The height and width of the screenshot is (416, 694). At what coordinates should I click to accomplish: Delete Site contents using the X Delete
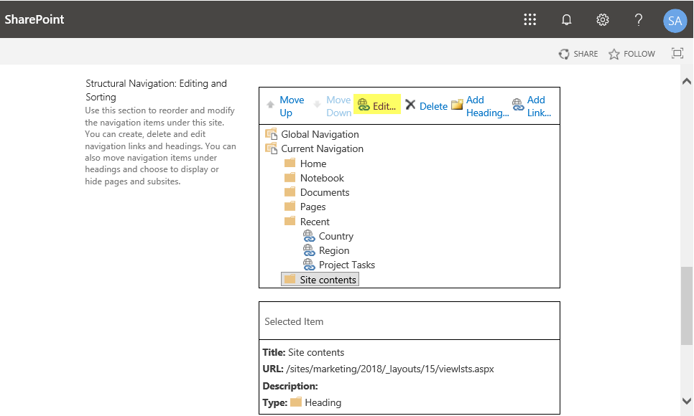[427, 105]
